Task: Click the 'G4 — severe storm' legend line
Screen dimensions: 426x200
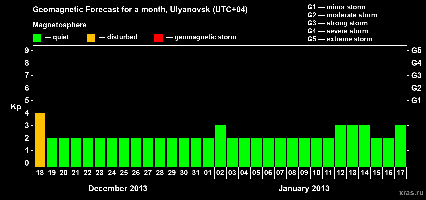Action: tap(338, 31)
